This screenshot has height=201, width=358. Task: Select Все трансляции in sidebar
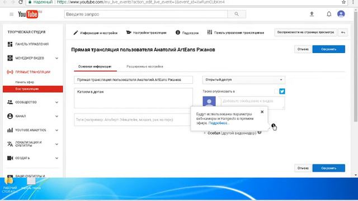point(32,89)
